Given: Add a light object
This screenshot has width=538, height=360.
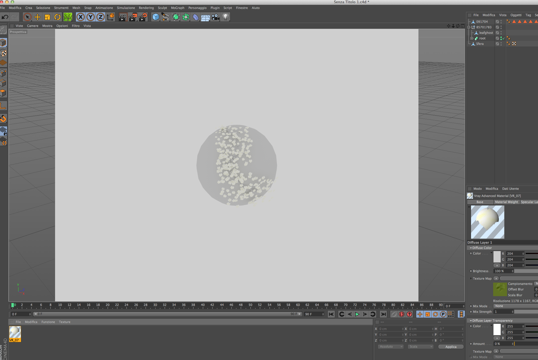Looking at the screenshot, I should point(226,17).
